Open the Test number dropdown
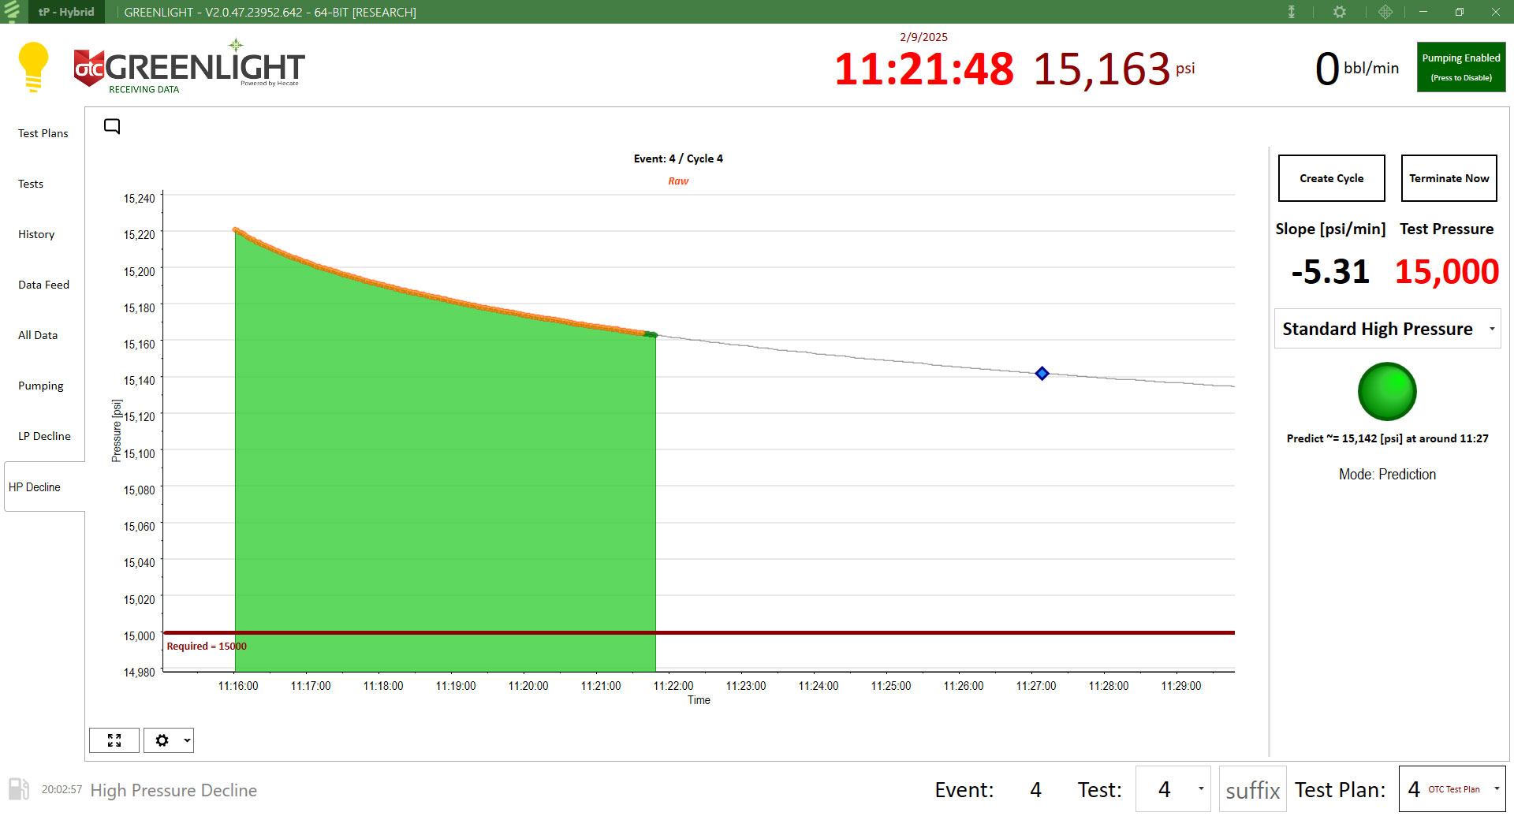Image resolution: width=1514 pixels, height=820 pixels. [x=1200, y=789]
